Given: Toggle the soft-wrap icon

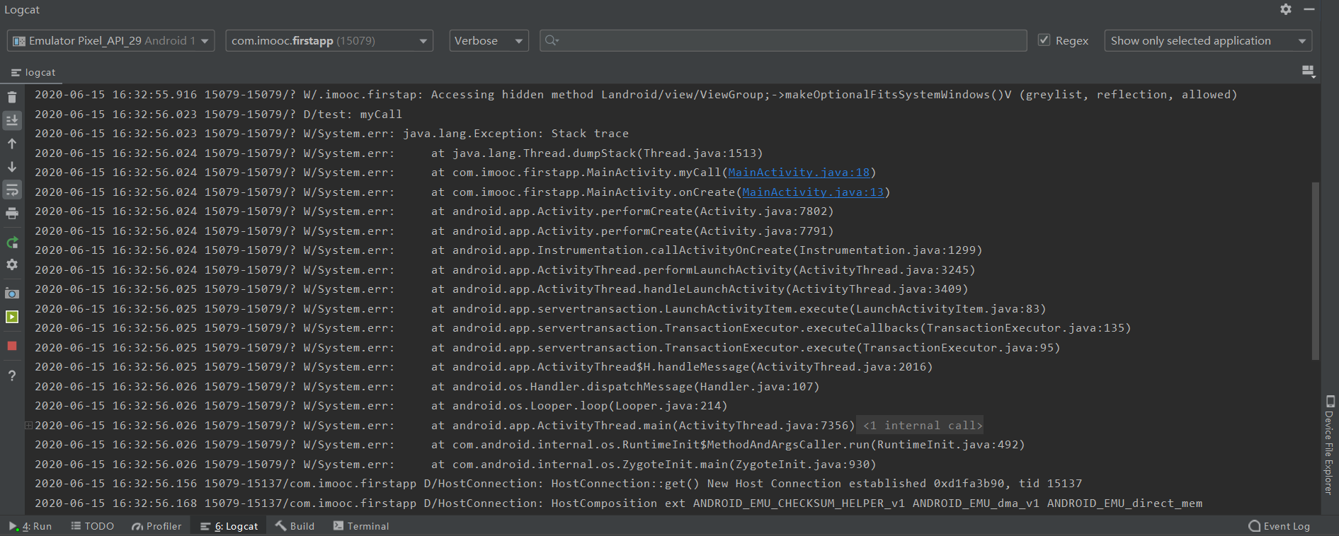Looking at the screenshot, I should click(12, 190).
